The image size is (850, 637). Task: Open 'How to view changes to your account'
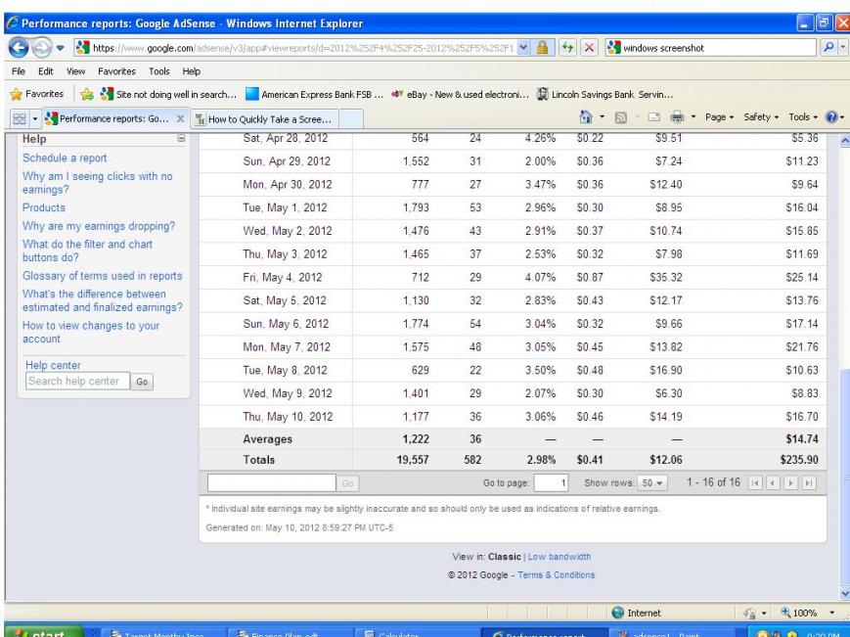click(91, 332)
